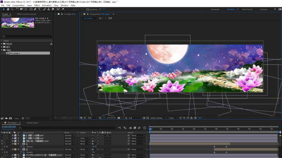Toggle visibility eye of layer 5

[2, 149]
